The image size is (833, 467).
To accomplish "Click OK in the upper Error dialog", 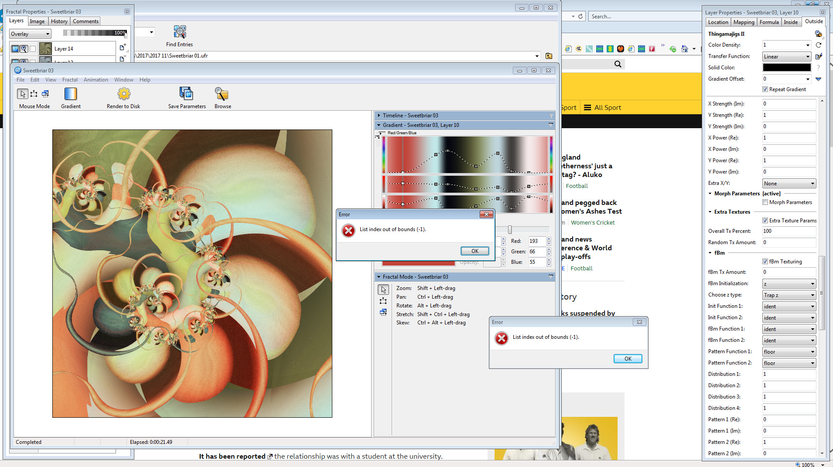I will pyautogui.click(x=475, y=251).
